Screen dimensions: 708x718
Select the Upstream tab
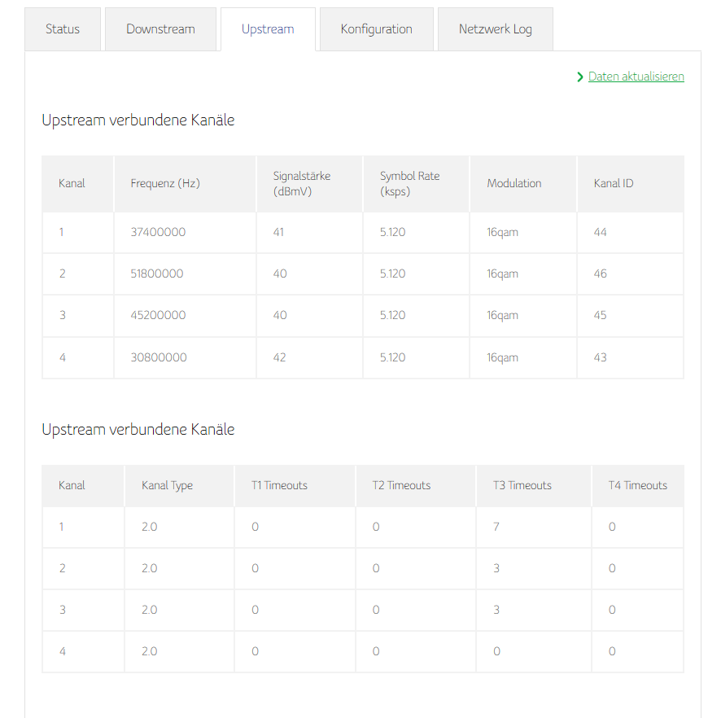click(x=268, y=29)
